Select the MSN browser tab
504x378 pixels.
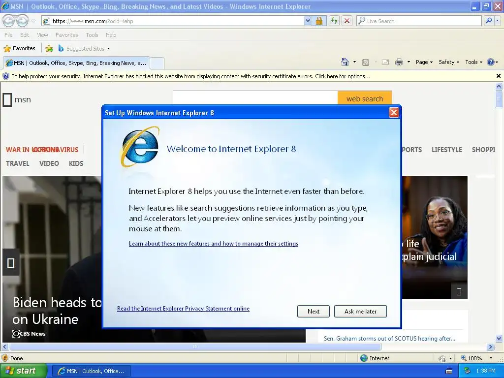pyautogui.click(x=76, y=63)
